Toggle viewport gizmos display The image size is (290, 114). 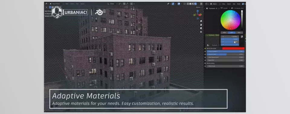173,4
